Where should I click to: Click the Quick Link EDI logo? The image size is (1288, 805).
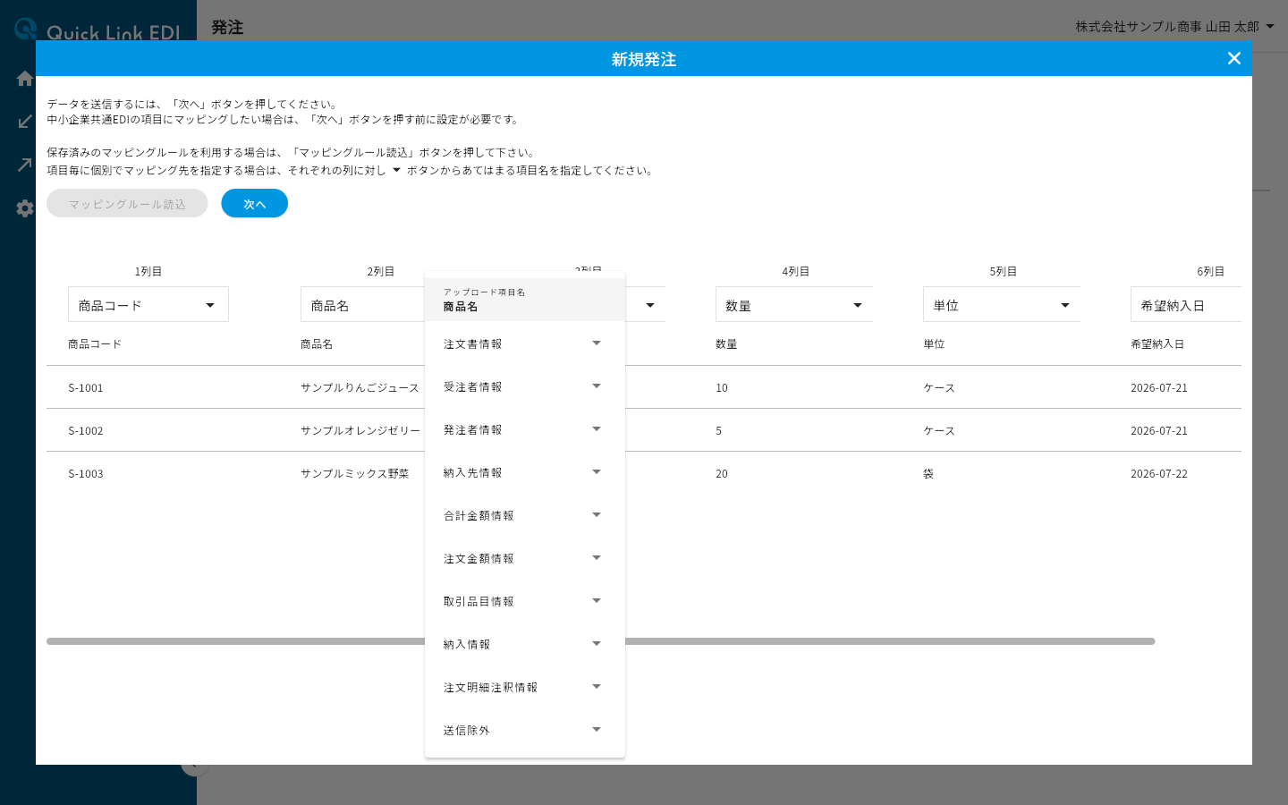(97, 30)
